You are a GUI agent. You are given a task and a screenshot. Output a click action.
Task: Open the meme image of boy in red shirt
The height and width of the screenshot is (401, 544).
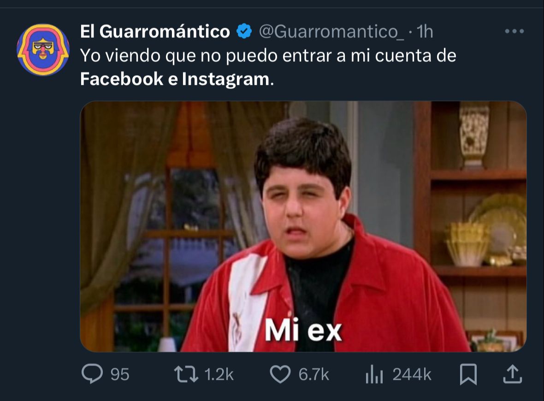pos(303,226)
